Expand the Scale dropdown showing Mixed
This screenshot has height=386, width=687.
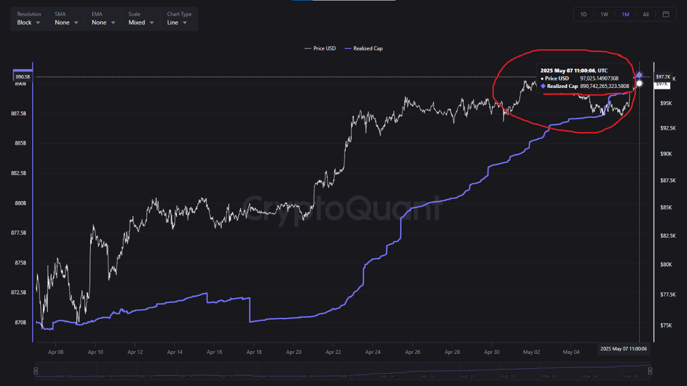pyautogui.click(x=140, y=22)
